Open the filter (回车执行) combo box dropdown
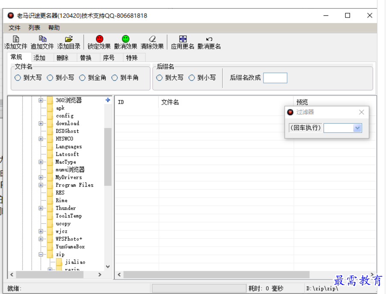This screenshot has height=294, width=386. coord(357,128)
